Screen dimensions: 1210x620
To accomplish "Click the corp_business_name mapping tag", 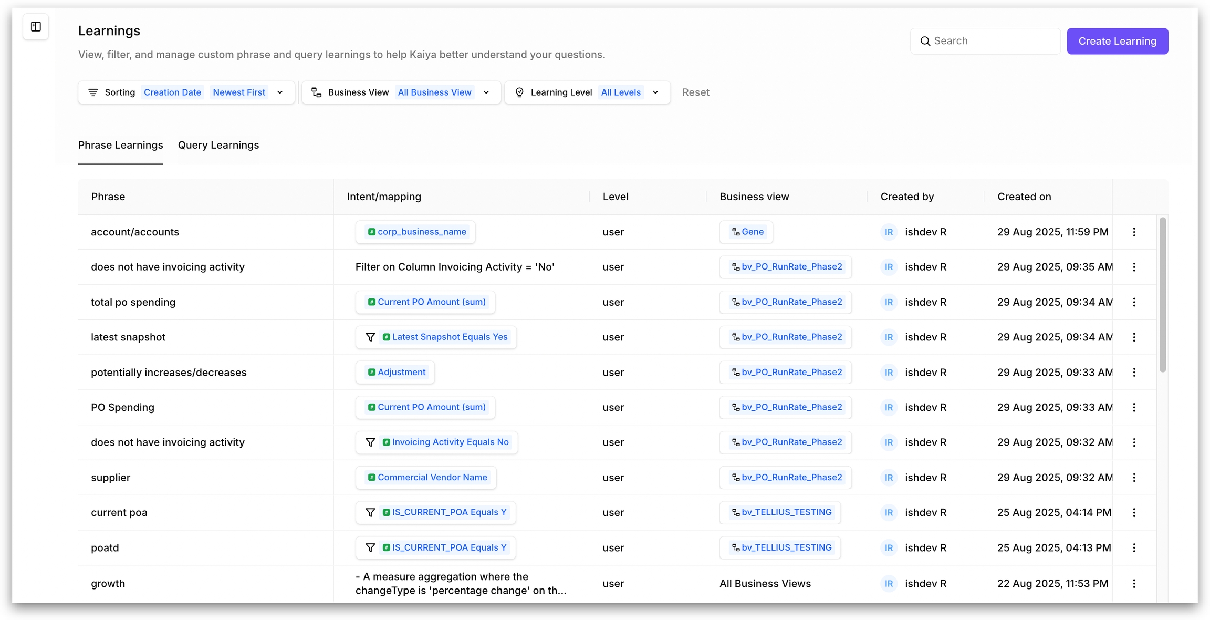I will click(416, 232).
